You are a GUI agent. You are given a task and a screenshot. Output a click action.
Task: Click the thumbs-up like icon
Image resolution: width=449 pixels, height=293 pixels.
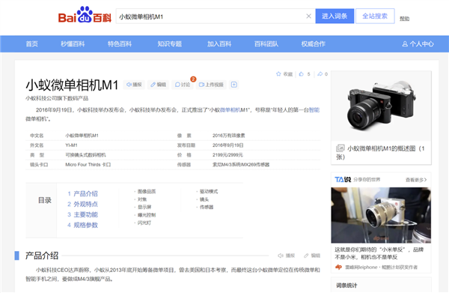pos(302,74)
